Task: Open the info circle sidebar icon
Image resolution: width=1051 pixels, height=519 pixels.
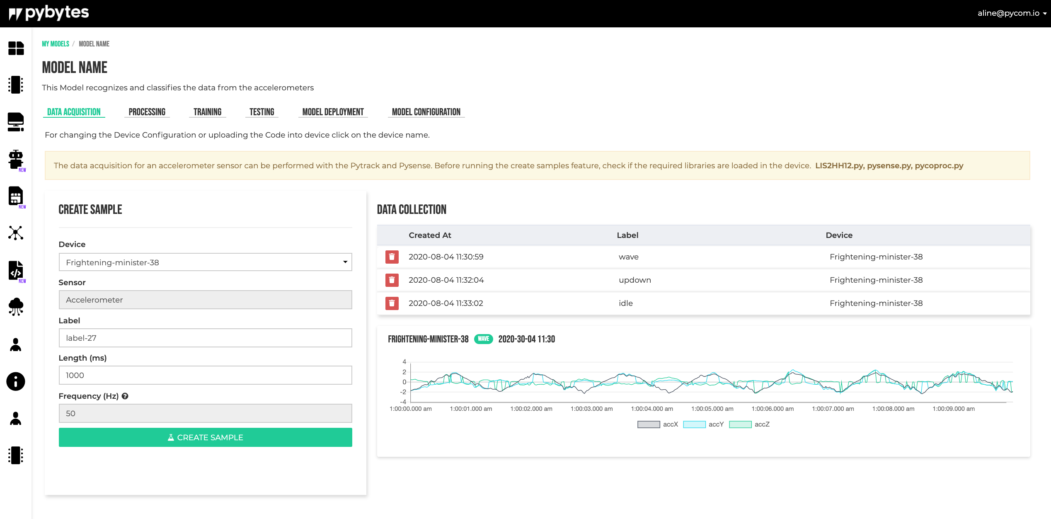Action: (x=16, y=381)
